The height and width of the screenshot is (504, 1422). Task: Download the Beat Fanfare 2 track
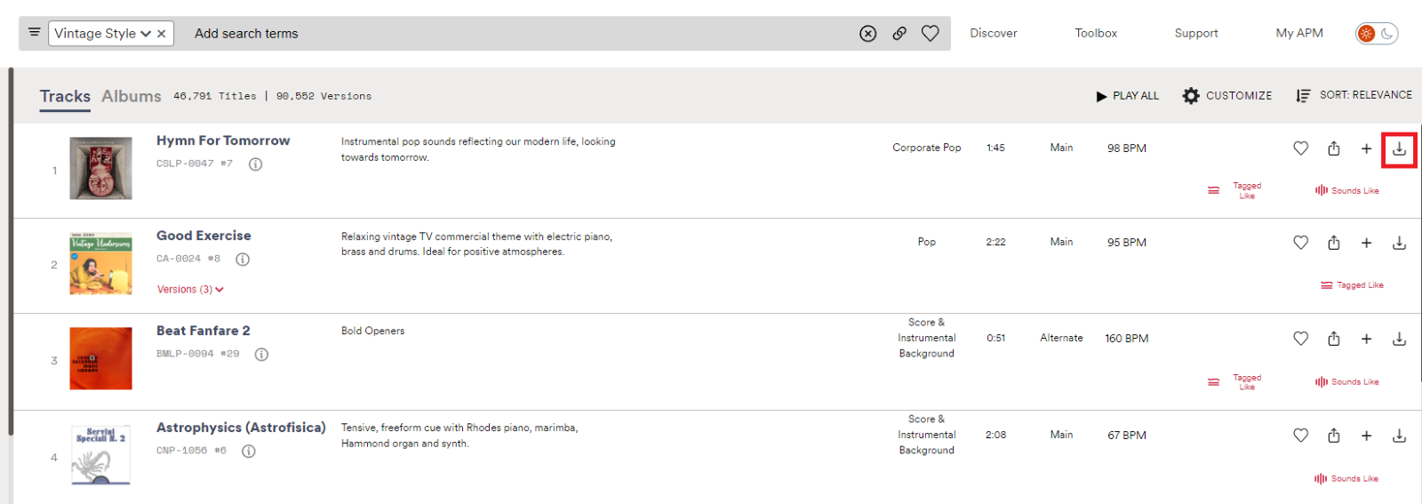coord(1400,339)
